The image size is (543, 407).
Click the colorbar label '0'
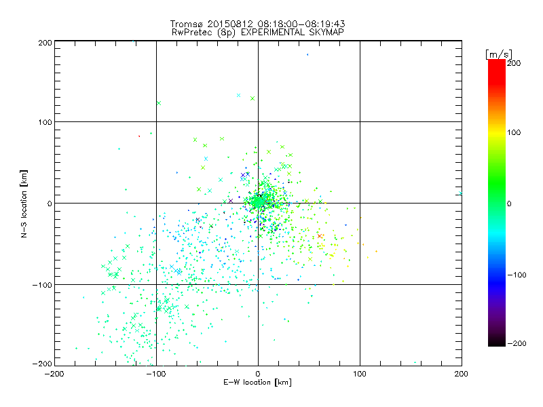pyautogui.click(x=509, y=203)
